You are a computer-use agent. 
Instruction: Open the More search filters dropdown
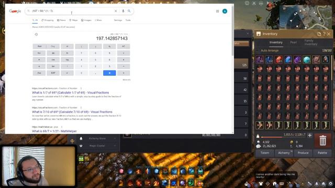pos(98,20)
